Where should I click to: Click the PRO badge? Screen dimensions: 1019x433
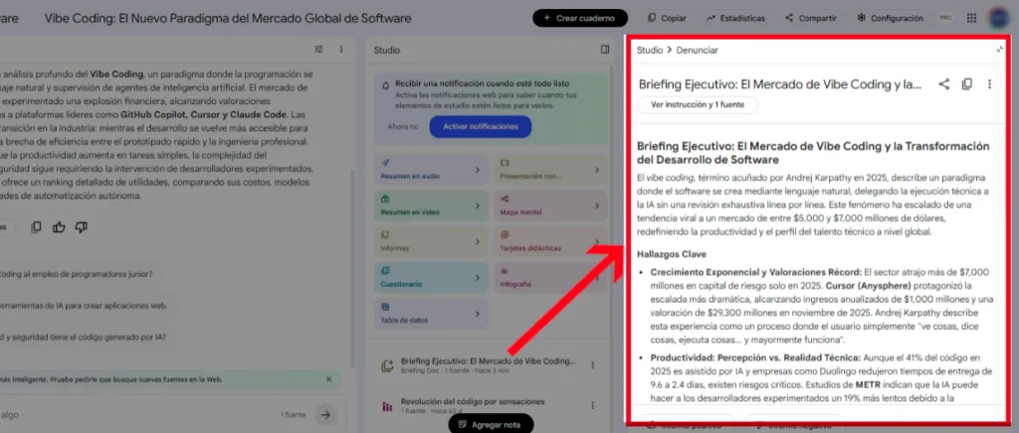[945, 18]
